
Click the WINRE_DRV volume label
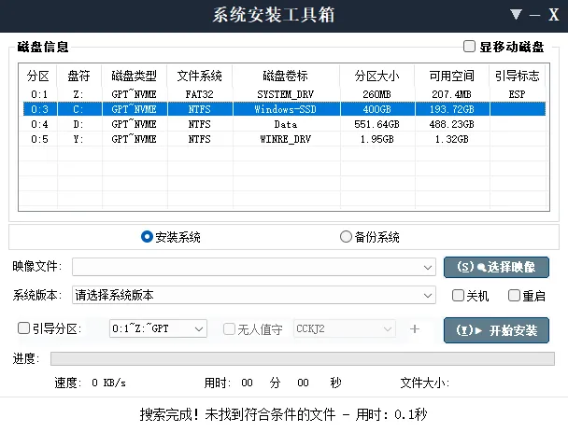(x=286, y=139)
